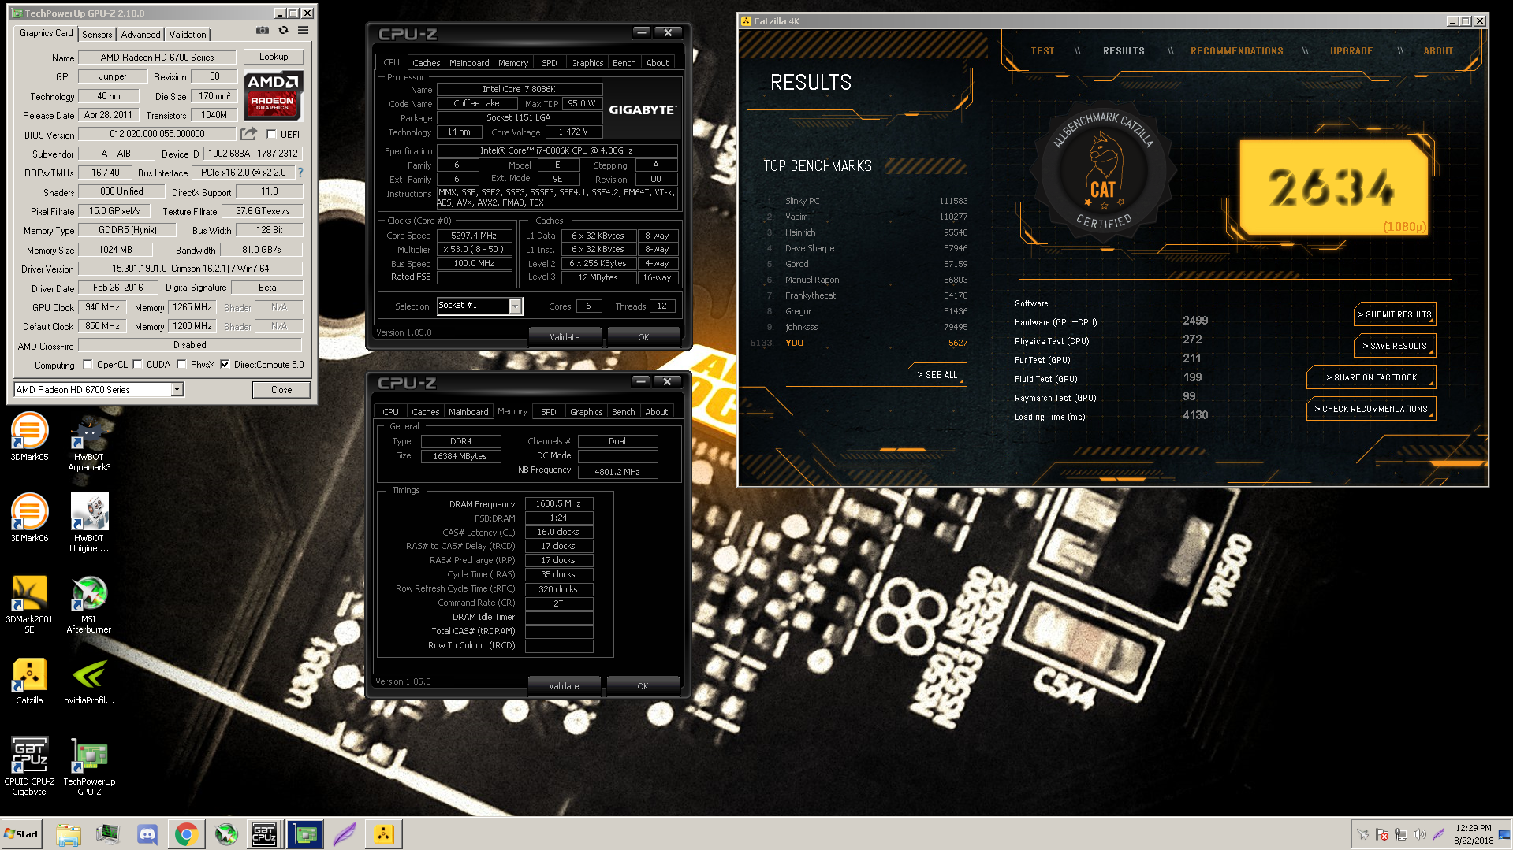Switch to Catzilla via taskbar button
1513x850 pixels.
tap(384, 834)
